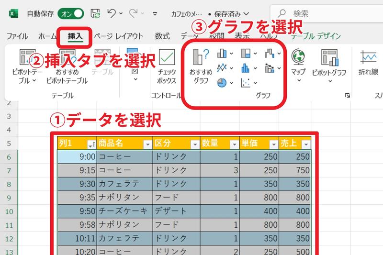Click ナポリタン in the 9:35 row
The image size is (383, 255).
point(125,198)
